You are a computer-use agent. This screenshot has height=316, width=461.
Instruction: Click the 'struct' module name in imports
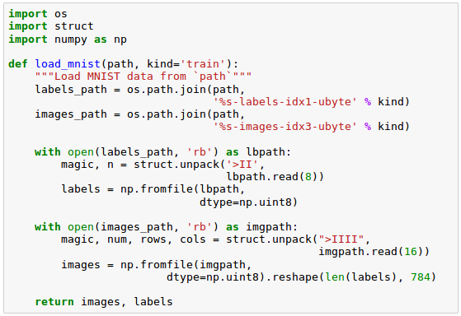[x=74, y=26]
